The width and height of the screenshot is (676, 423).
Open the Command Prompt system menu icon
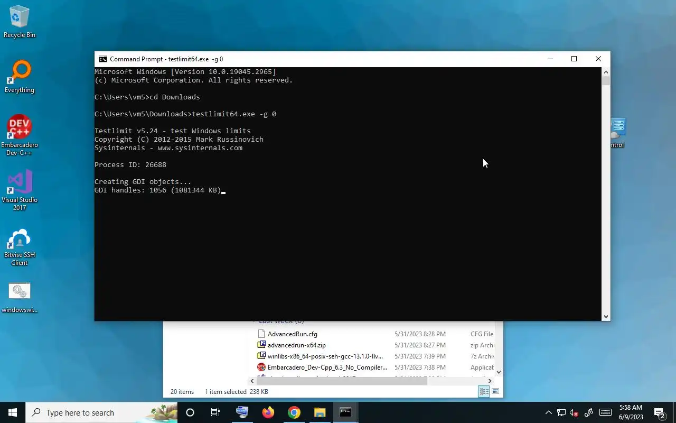point(103,59)
